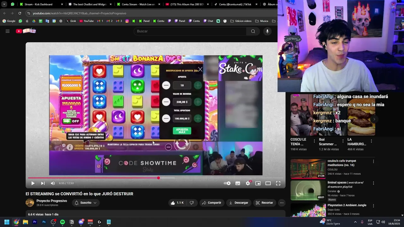Open the YouTube guide hamburger menu

[8, 31]
